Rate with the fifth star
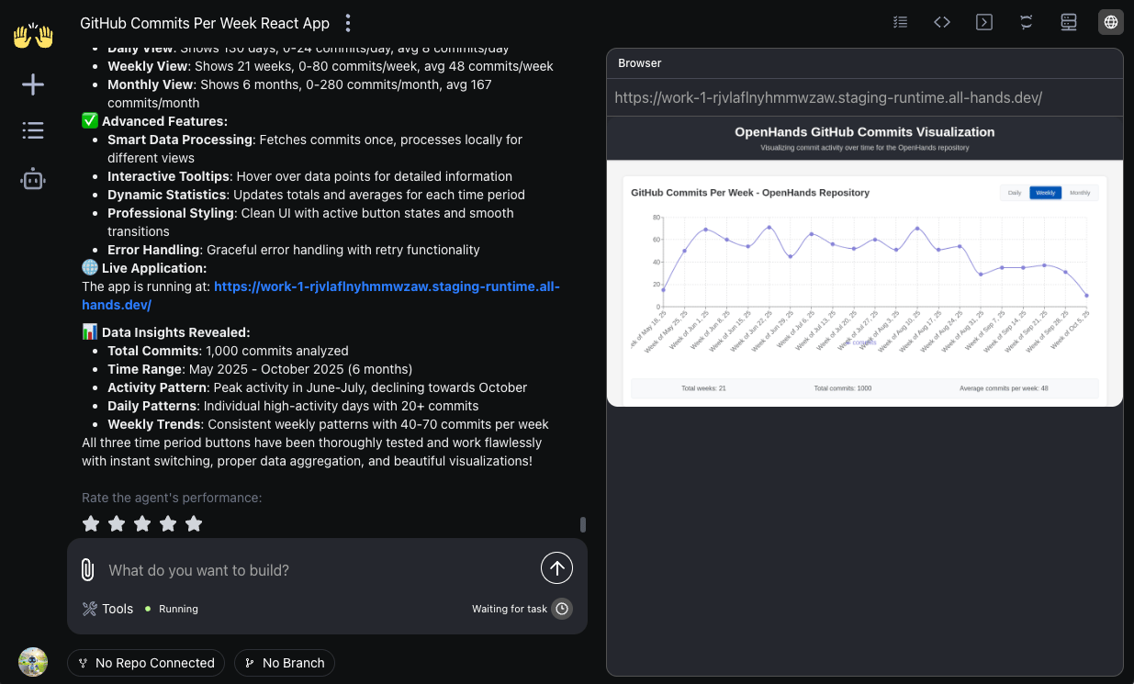This screenshot has width=1134, height=684. pyautogui.click(x=194, y=523)
